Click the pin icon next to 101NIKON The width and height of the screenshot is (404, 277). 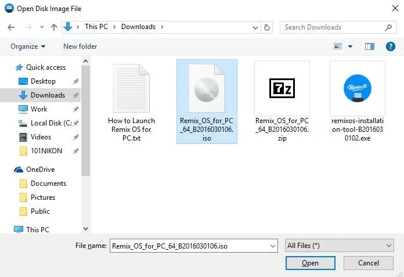75,151
